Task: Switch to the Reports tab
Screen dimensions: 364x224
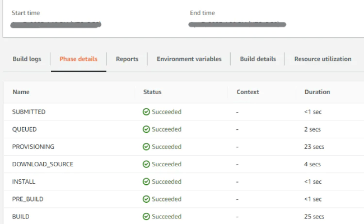Action: click(127, 59)
